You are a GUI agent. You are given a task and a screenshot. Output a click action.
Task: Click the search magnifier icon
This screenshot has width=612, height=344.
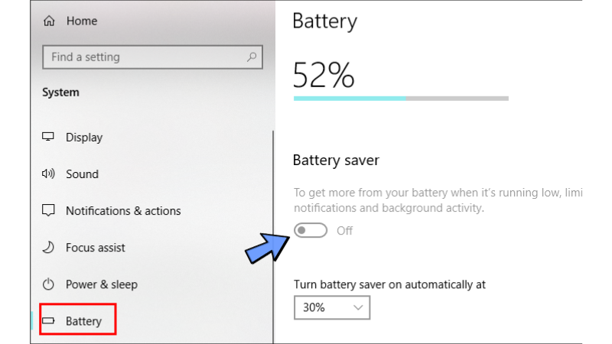click(x=250, y=57)
